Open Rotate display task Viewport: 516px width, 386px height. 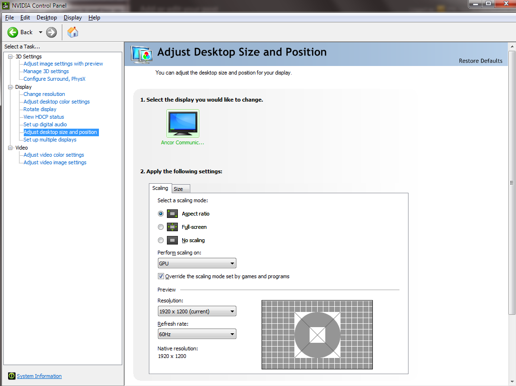40,109
